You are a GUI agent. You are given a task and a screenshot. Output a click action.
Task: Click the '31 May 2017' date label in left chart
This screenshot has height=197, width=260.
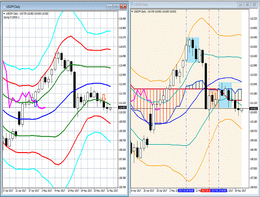112,191
